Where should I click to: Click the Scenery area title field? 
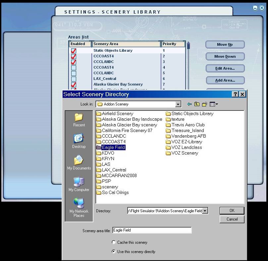pyautogui.click(x=152, y=230)
